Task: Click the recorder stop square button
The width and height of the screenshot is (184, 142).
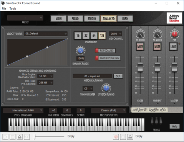Action: tap(123, 137)
